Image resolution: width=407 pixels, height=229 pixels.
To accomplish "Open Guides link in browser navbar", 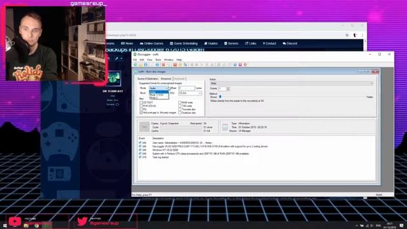I will pos(211,43).
